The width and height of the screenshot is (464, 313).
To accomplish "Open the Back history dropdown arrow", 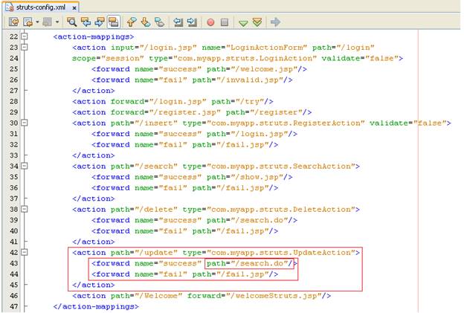I will [x=37, y=22].
